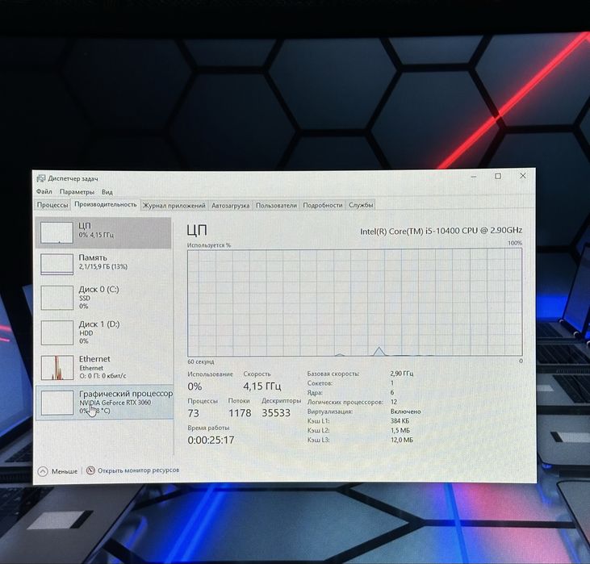The width and height of the screenshot is (590, 564).
Task: Open the Открыть монитор ресурсов link
Action: tap(139, 470)
